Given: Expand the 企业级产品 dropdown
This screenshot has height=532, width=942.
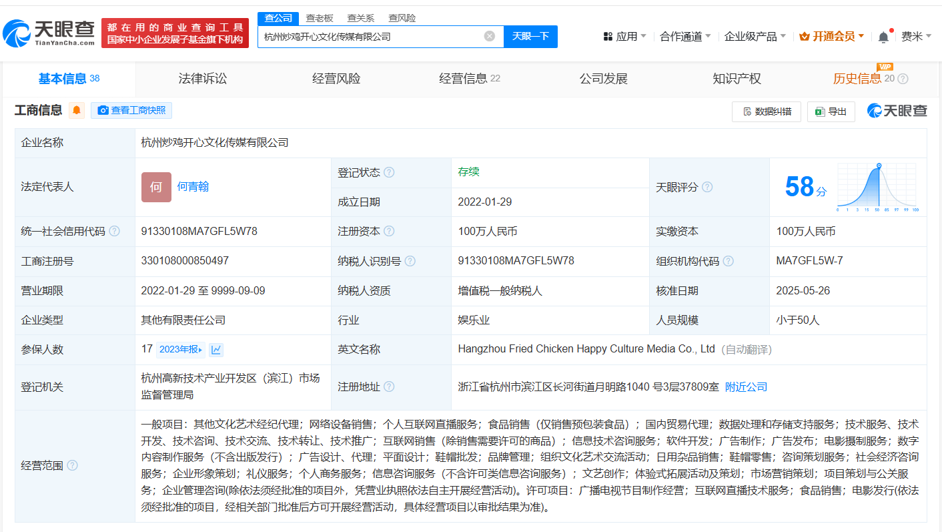Looking at the screenshot, I should (755, 36).
